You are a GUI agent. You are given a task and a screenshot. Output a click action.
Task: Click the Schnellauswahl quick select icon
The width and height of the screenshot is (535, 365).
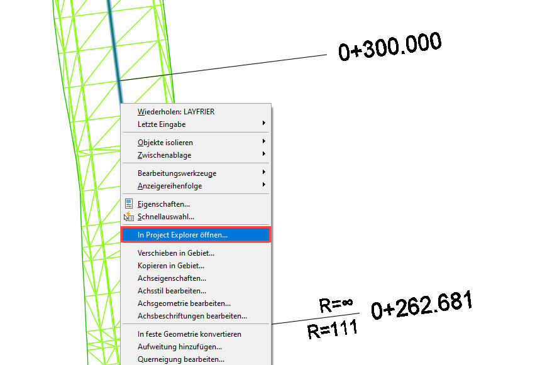tap(129, 217)
